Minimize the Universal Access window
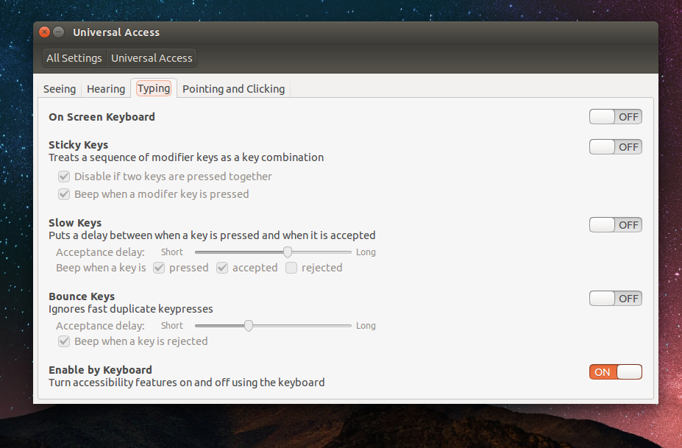Image resolution: width=682 pixels, height=448 pixels. point(59,32)
